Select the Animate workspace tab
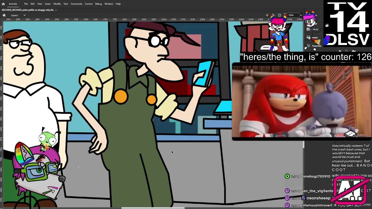The width and height of the screenshot is (372, 209). click(13, 4)
